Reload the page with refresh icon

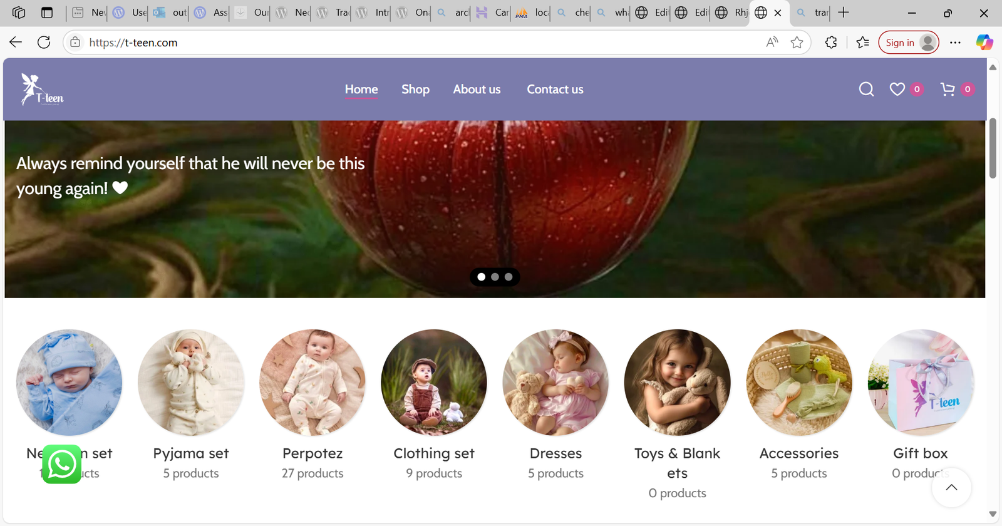point(44,43)
